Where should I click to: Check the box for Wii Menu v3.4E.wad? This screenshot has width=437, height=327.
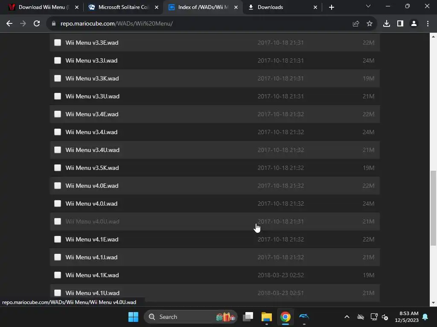click(x=58, y=114)
